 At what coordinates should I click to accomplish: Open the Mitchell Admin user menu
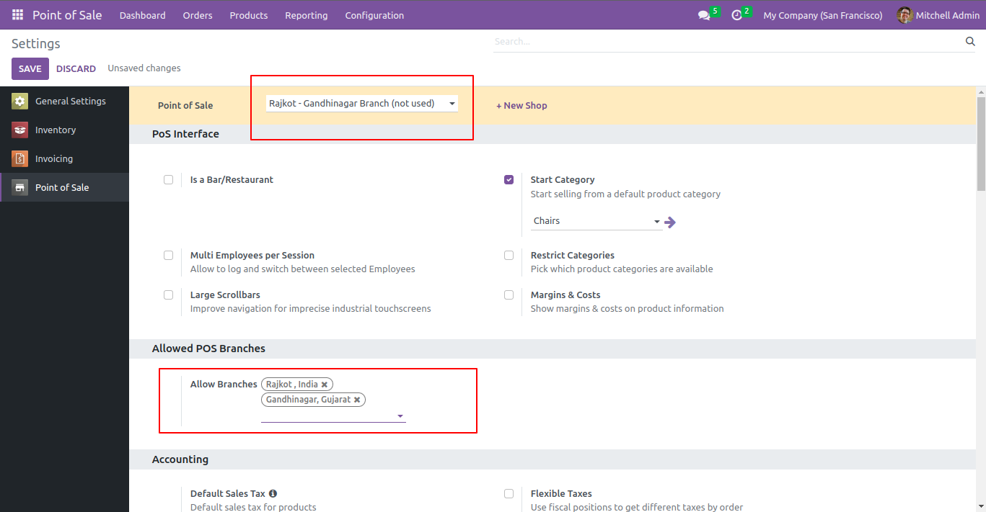938,15
